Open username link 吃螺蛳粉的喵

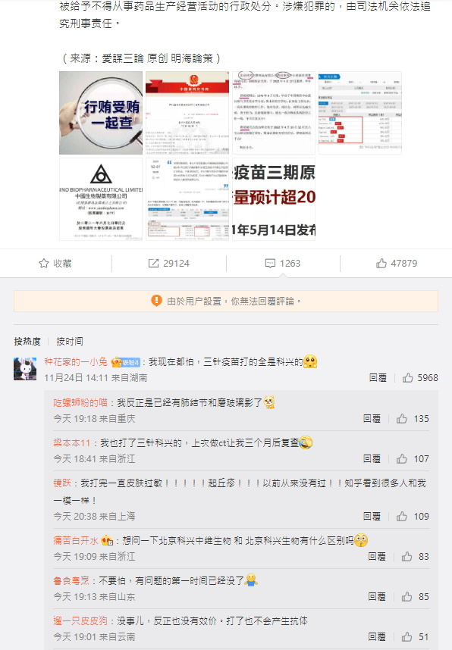click(80, 402)
